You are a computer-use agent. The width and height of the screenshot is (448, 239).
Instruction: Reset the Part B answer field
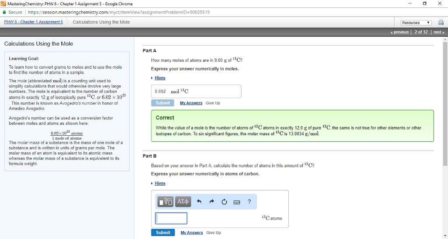coord(224,202)
